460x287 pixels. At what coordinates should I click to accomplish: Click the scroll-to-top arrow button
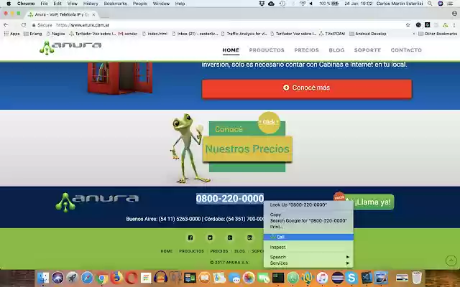tap(451, 260)
